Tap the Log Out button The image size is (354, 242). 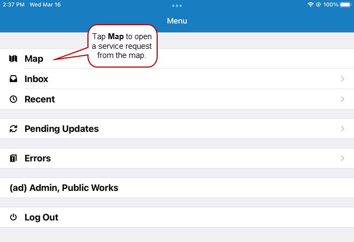(x=41, y=217)
